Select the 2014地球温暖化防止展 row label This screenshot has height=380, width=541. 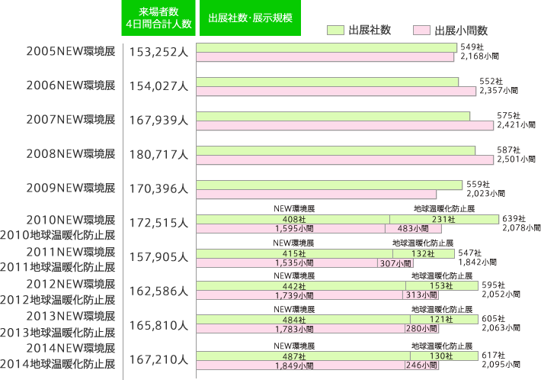click(58, 364)
